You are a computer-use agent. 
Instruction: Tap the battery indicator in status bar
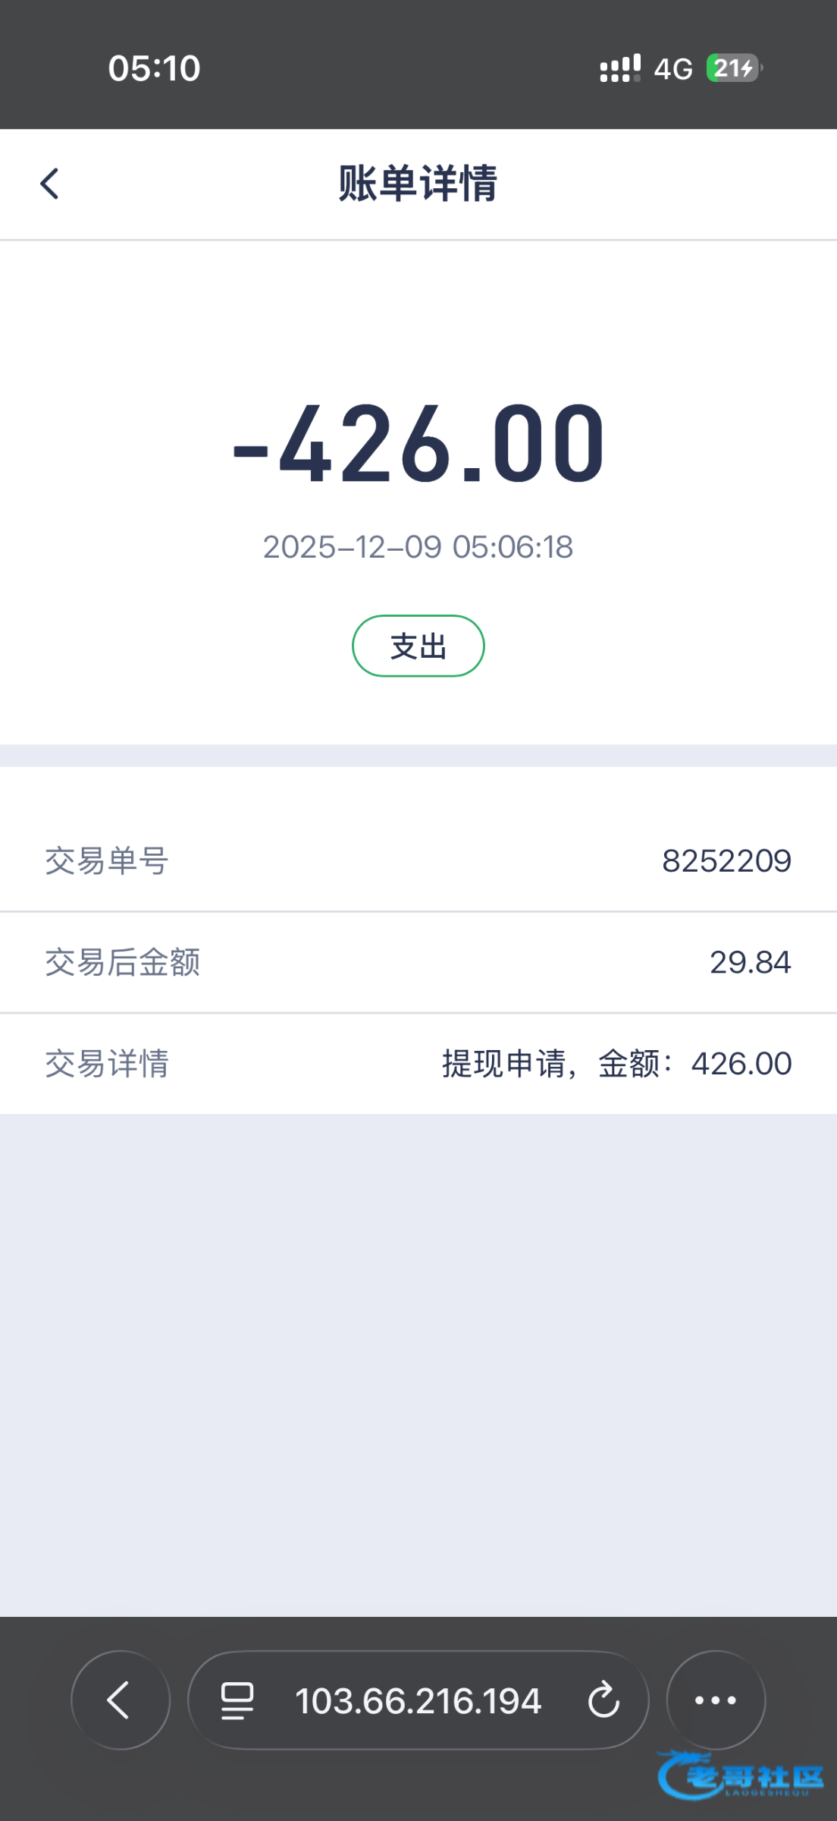point(733,68)
